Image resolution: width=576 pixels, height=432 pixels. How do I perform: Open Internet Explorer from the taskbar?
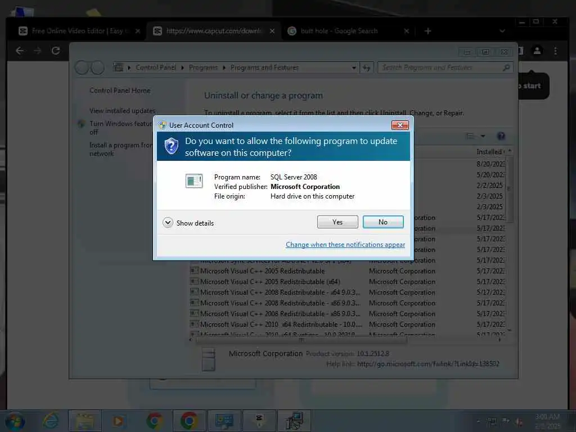point(51,421)
